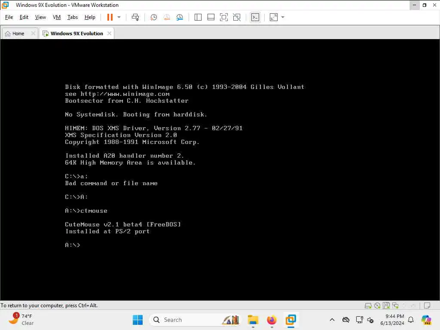This screenshot has height=330, width=440.
Task: Take a snapshot of this virtual machine
Action: pyautogui.click(x=153, y=17)
